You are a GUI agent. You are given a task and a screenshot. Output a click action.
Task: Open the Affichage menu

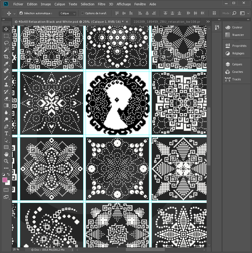pos(124,4)
